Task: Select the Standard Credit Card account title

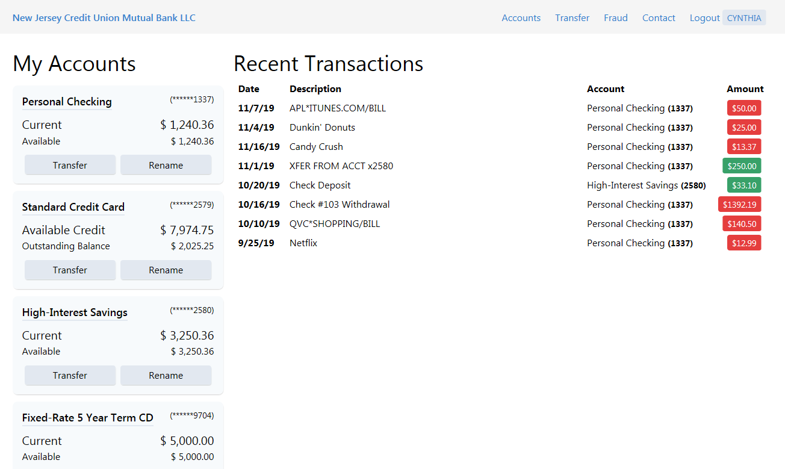Action: (73, 207)
